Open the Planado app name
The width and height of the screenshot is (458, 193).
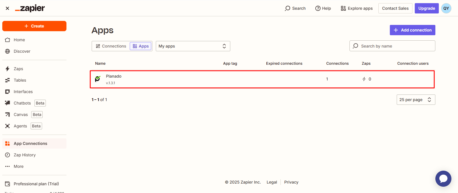point(114,76)
